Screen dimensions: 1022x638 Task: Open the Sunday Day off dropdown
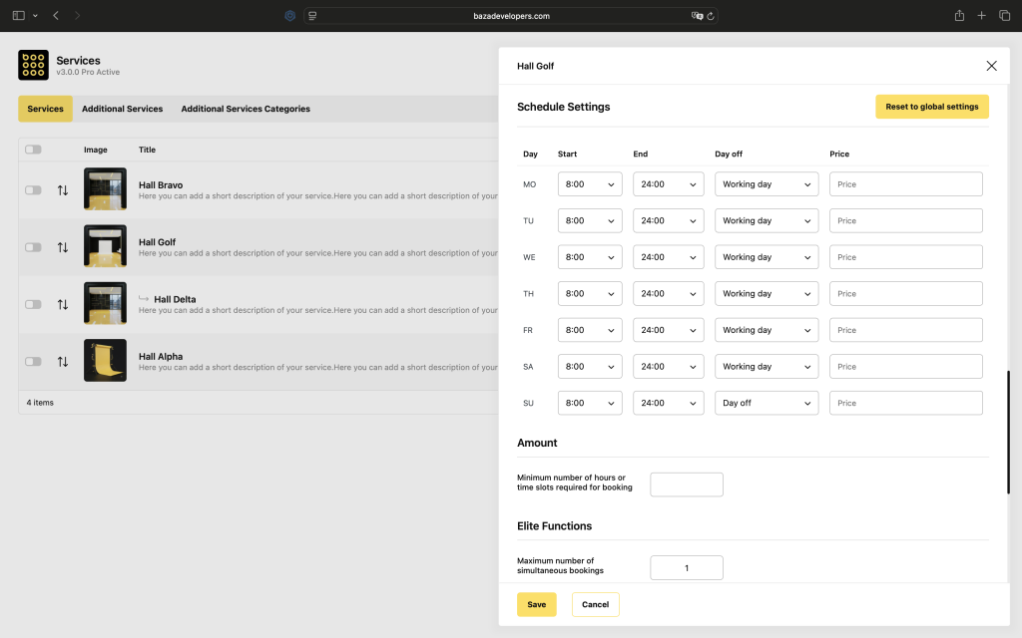coord(766,403)
